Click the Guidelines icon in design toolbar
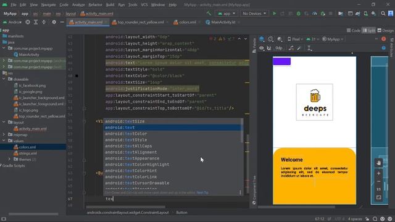Screen dimensions: 395x222 (309, 48)
